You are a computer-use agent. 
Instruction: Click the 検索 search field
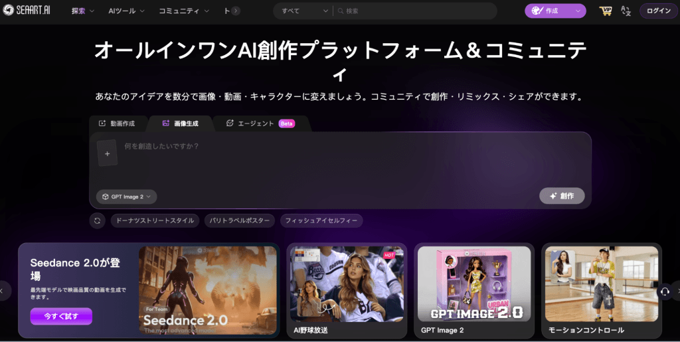[x=416, y=11]
